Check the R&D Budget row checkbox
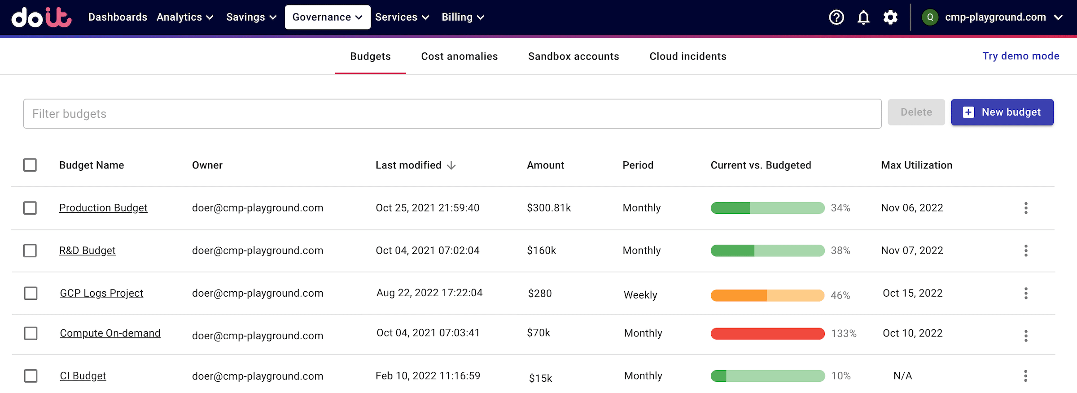Image resolution: width=1077 pixels, height=393 pixels. coord(30,250)
